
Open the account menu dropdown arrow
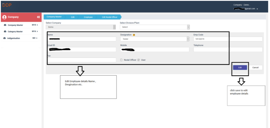(x=257, y=9)
